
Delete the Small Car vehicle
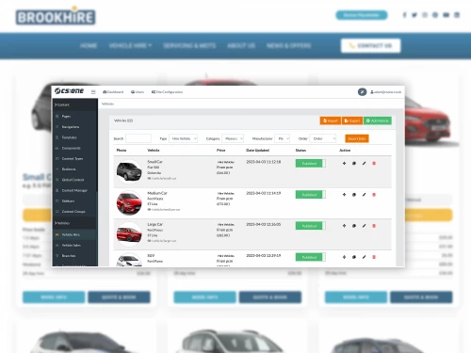tap(374, 163)
